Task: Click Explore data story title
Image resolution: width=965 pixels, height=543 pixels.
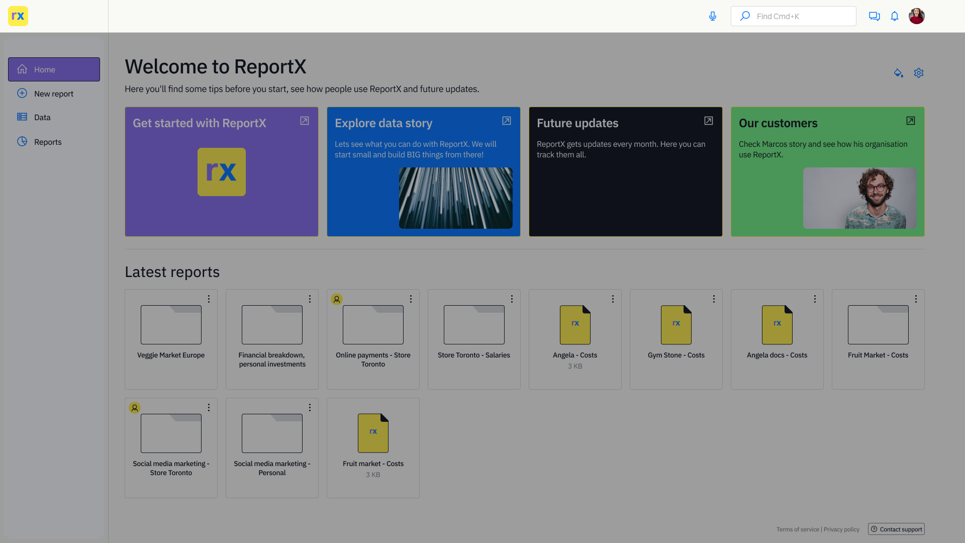Action: 383,123
